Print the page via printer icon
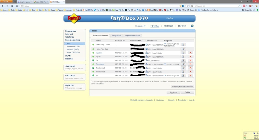Viewport: 259px width, 140px height. point(17,6)
